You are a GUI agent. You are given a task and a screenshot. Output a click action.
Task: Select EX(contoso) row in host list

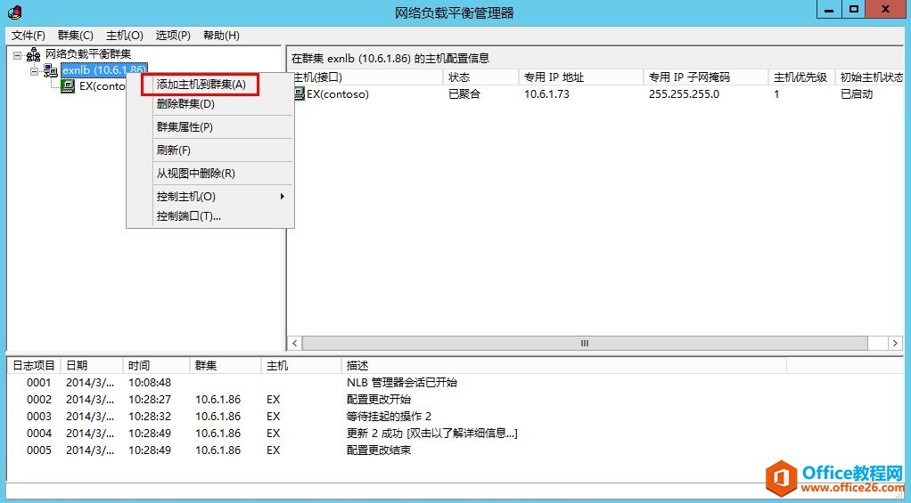point(596,94)
